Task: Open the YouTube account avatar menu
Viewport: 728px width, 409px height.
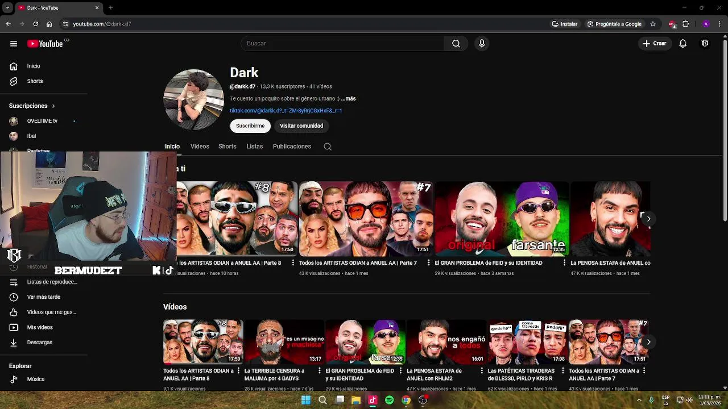Action: pyautogui.click(x=705, y=44)
